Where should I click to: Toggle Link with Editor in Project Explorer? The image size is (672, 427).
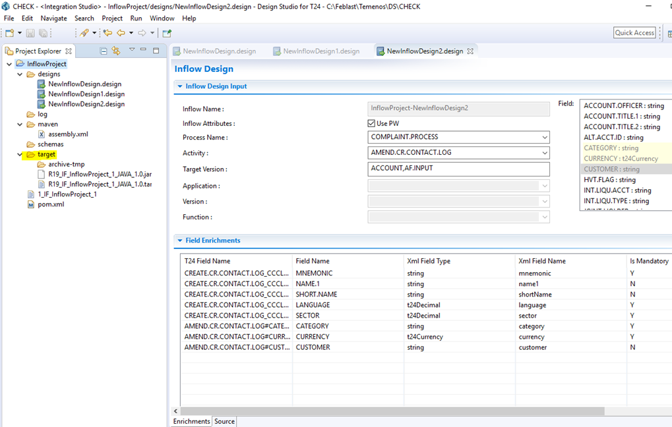pyautogui.click(x=116, y=51)
